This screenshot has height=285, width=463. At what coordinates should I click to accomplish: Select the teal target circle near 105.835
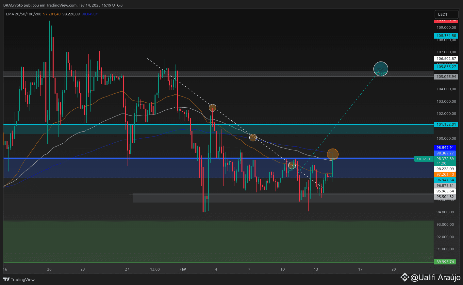(381, 69)
